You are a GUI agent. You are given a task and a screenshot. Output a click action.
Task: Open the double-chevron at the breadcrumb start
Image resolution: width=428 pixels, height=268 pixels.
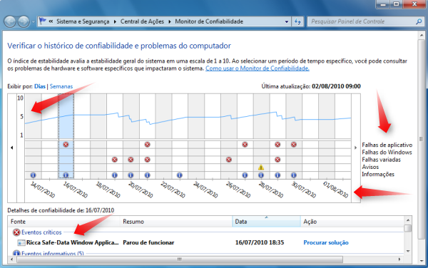coord(51,21)
